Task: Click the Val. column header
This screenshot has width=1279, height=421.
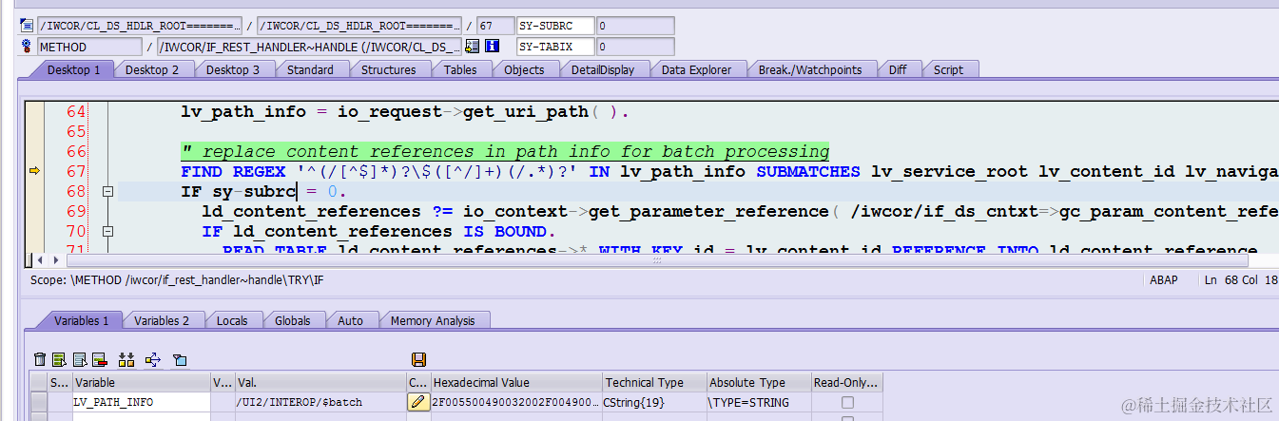Action: [x=320, y=382]
